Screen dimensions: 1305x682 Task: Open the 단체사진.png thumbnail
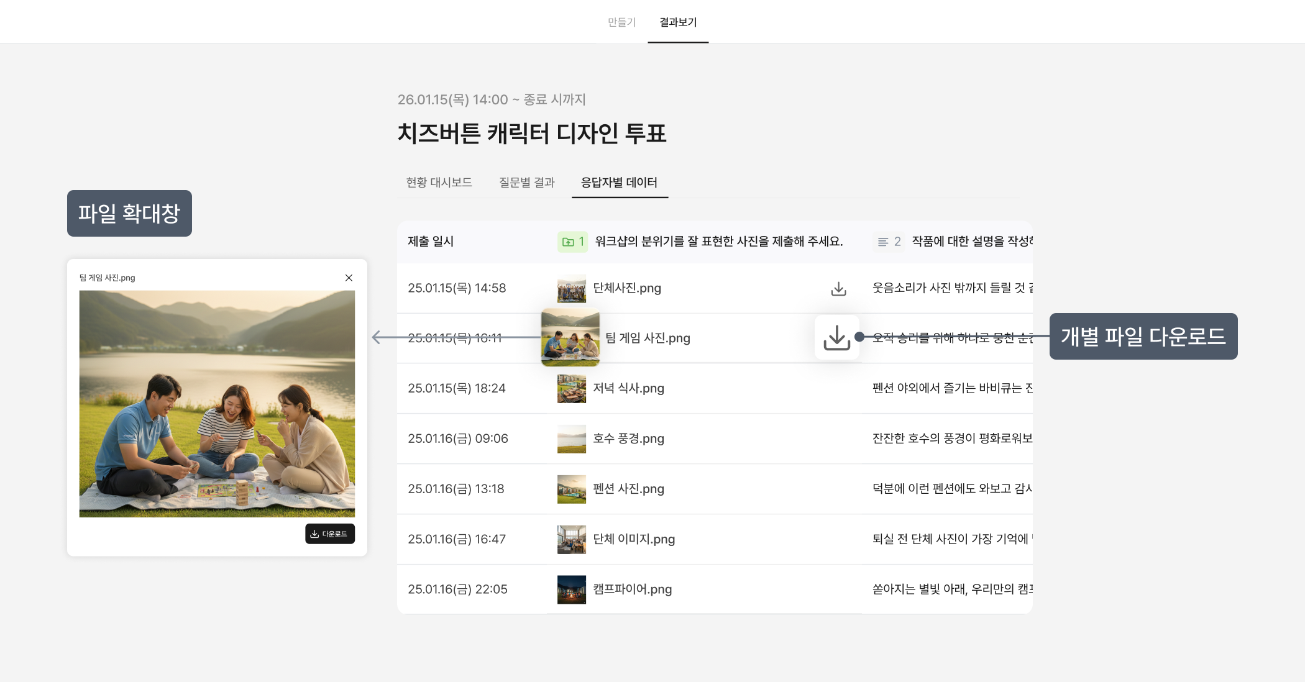[571, 289]
